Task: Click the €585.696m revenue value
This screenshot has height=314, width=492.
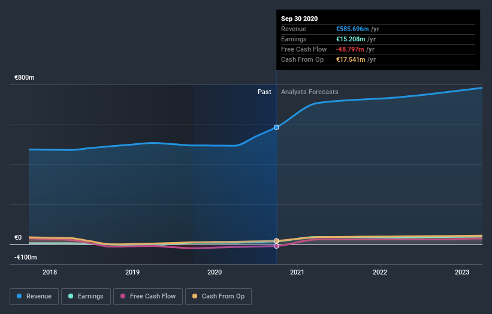Action: click(352, 29)
